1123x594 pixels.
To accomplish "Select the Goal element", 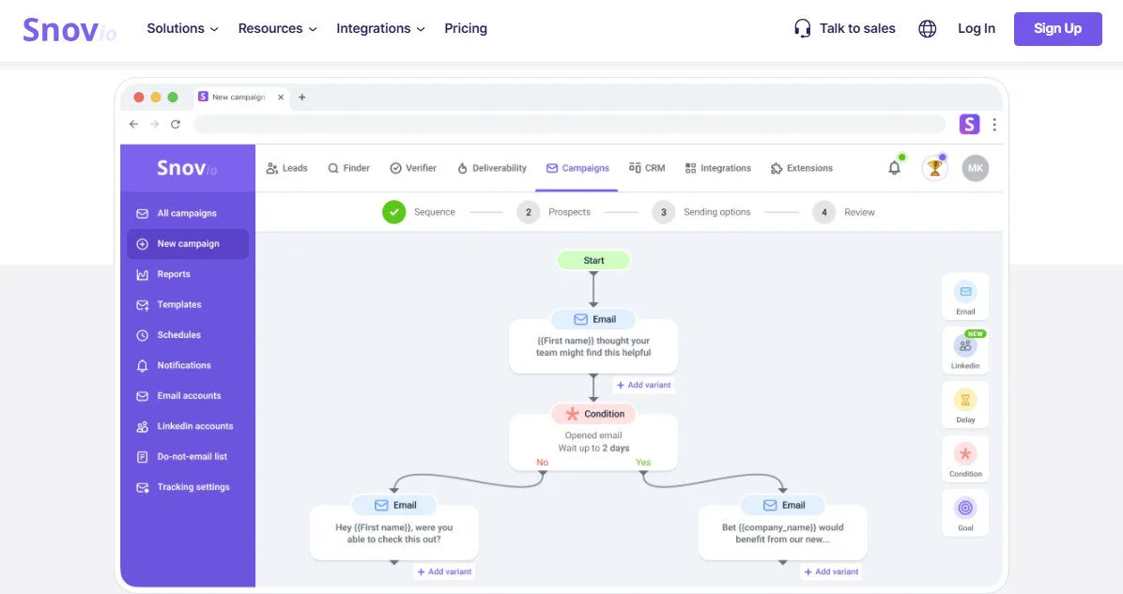I will pos(965,512).
